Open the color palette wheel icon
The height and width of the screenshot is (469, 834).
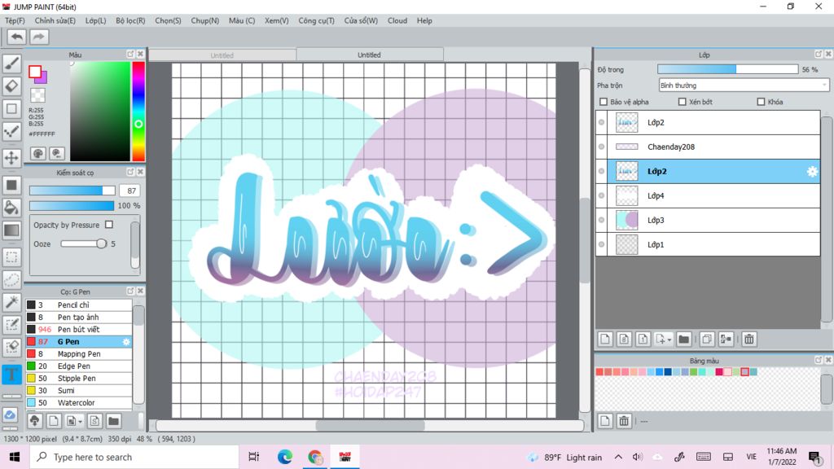click(x=37, y=153)
